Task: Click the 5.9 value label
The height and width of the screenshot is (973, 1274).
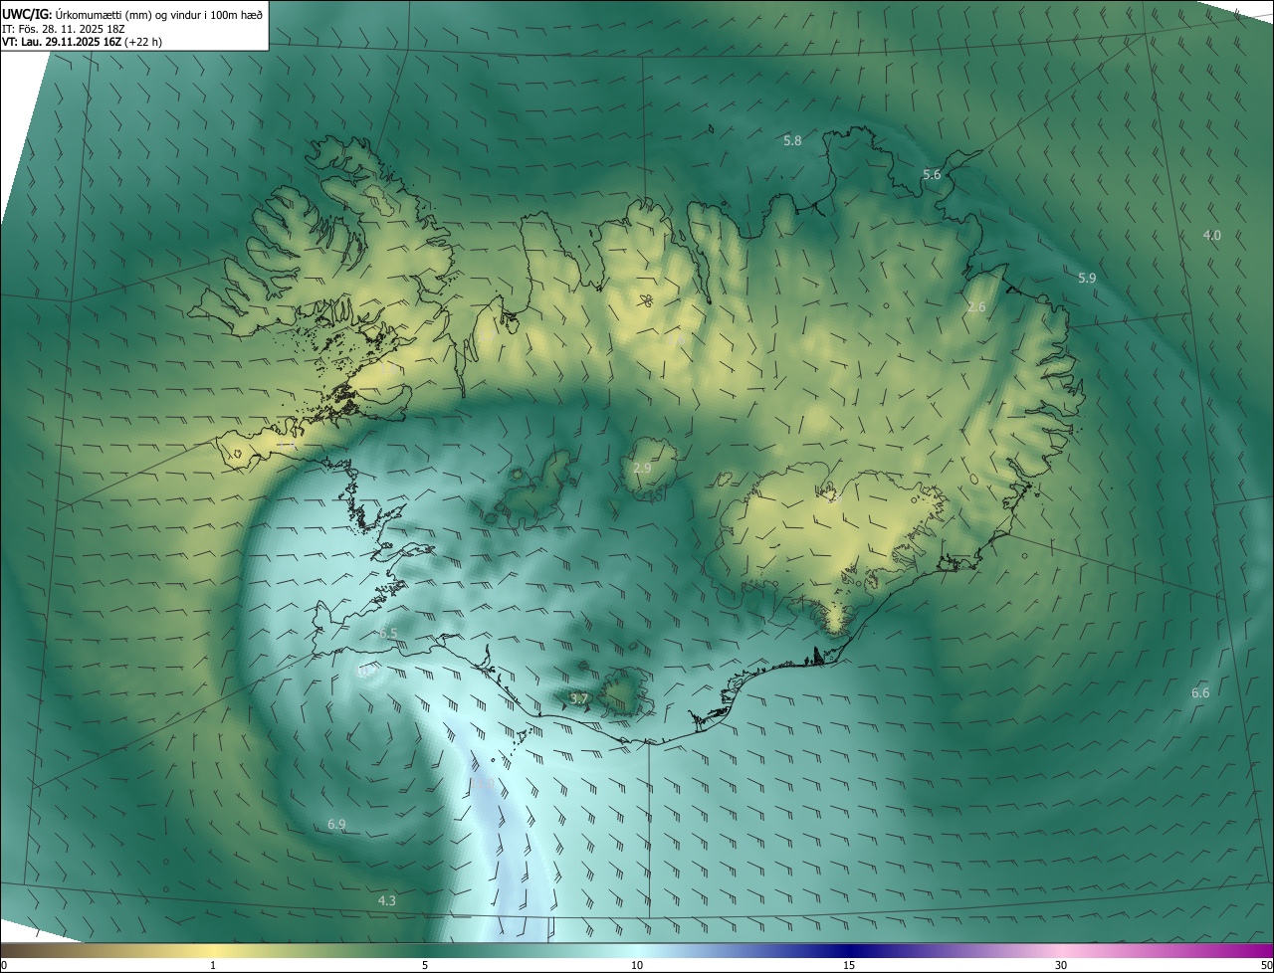Action: tap(1087, 279)
